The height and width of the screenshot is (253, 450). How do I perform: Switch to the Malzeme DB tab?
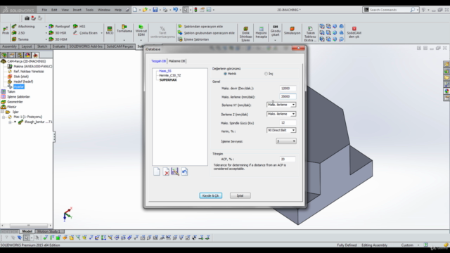click(176, 61)
